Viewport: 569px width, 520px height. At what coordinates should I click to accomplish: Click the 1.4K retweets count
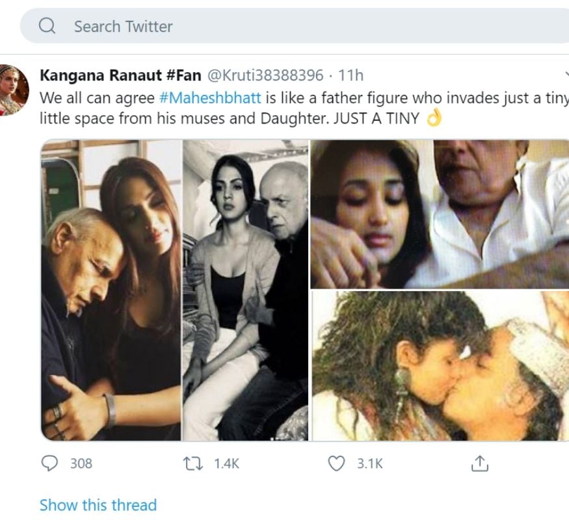227,463
